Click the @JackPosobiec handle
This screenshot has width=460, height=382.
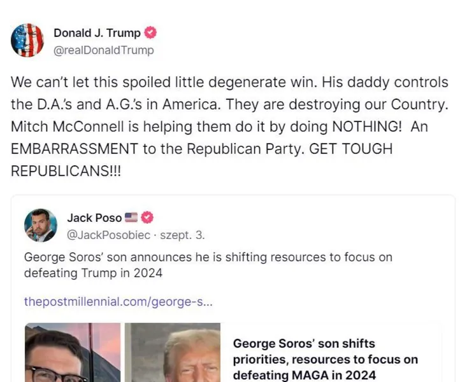point(108,235)
